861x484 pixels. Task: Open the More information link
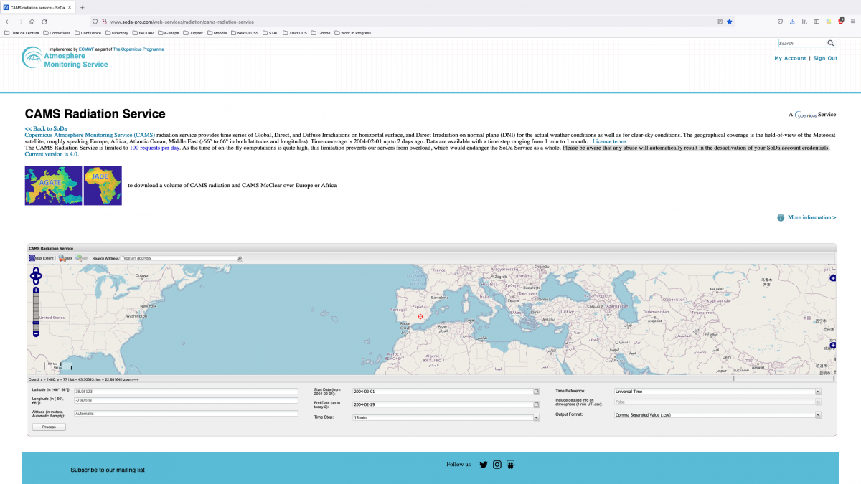tap(811, 217)
